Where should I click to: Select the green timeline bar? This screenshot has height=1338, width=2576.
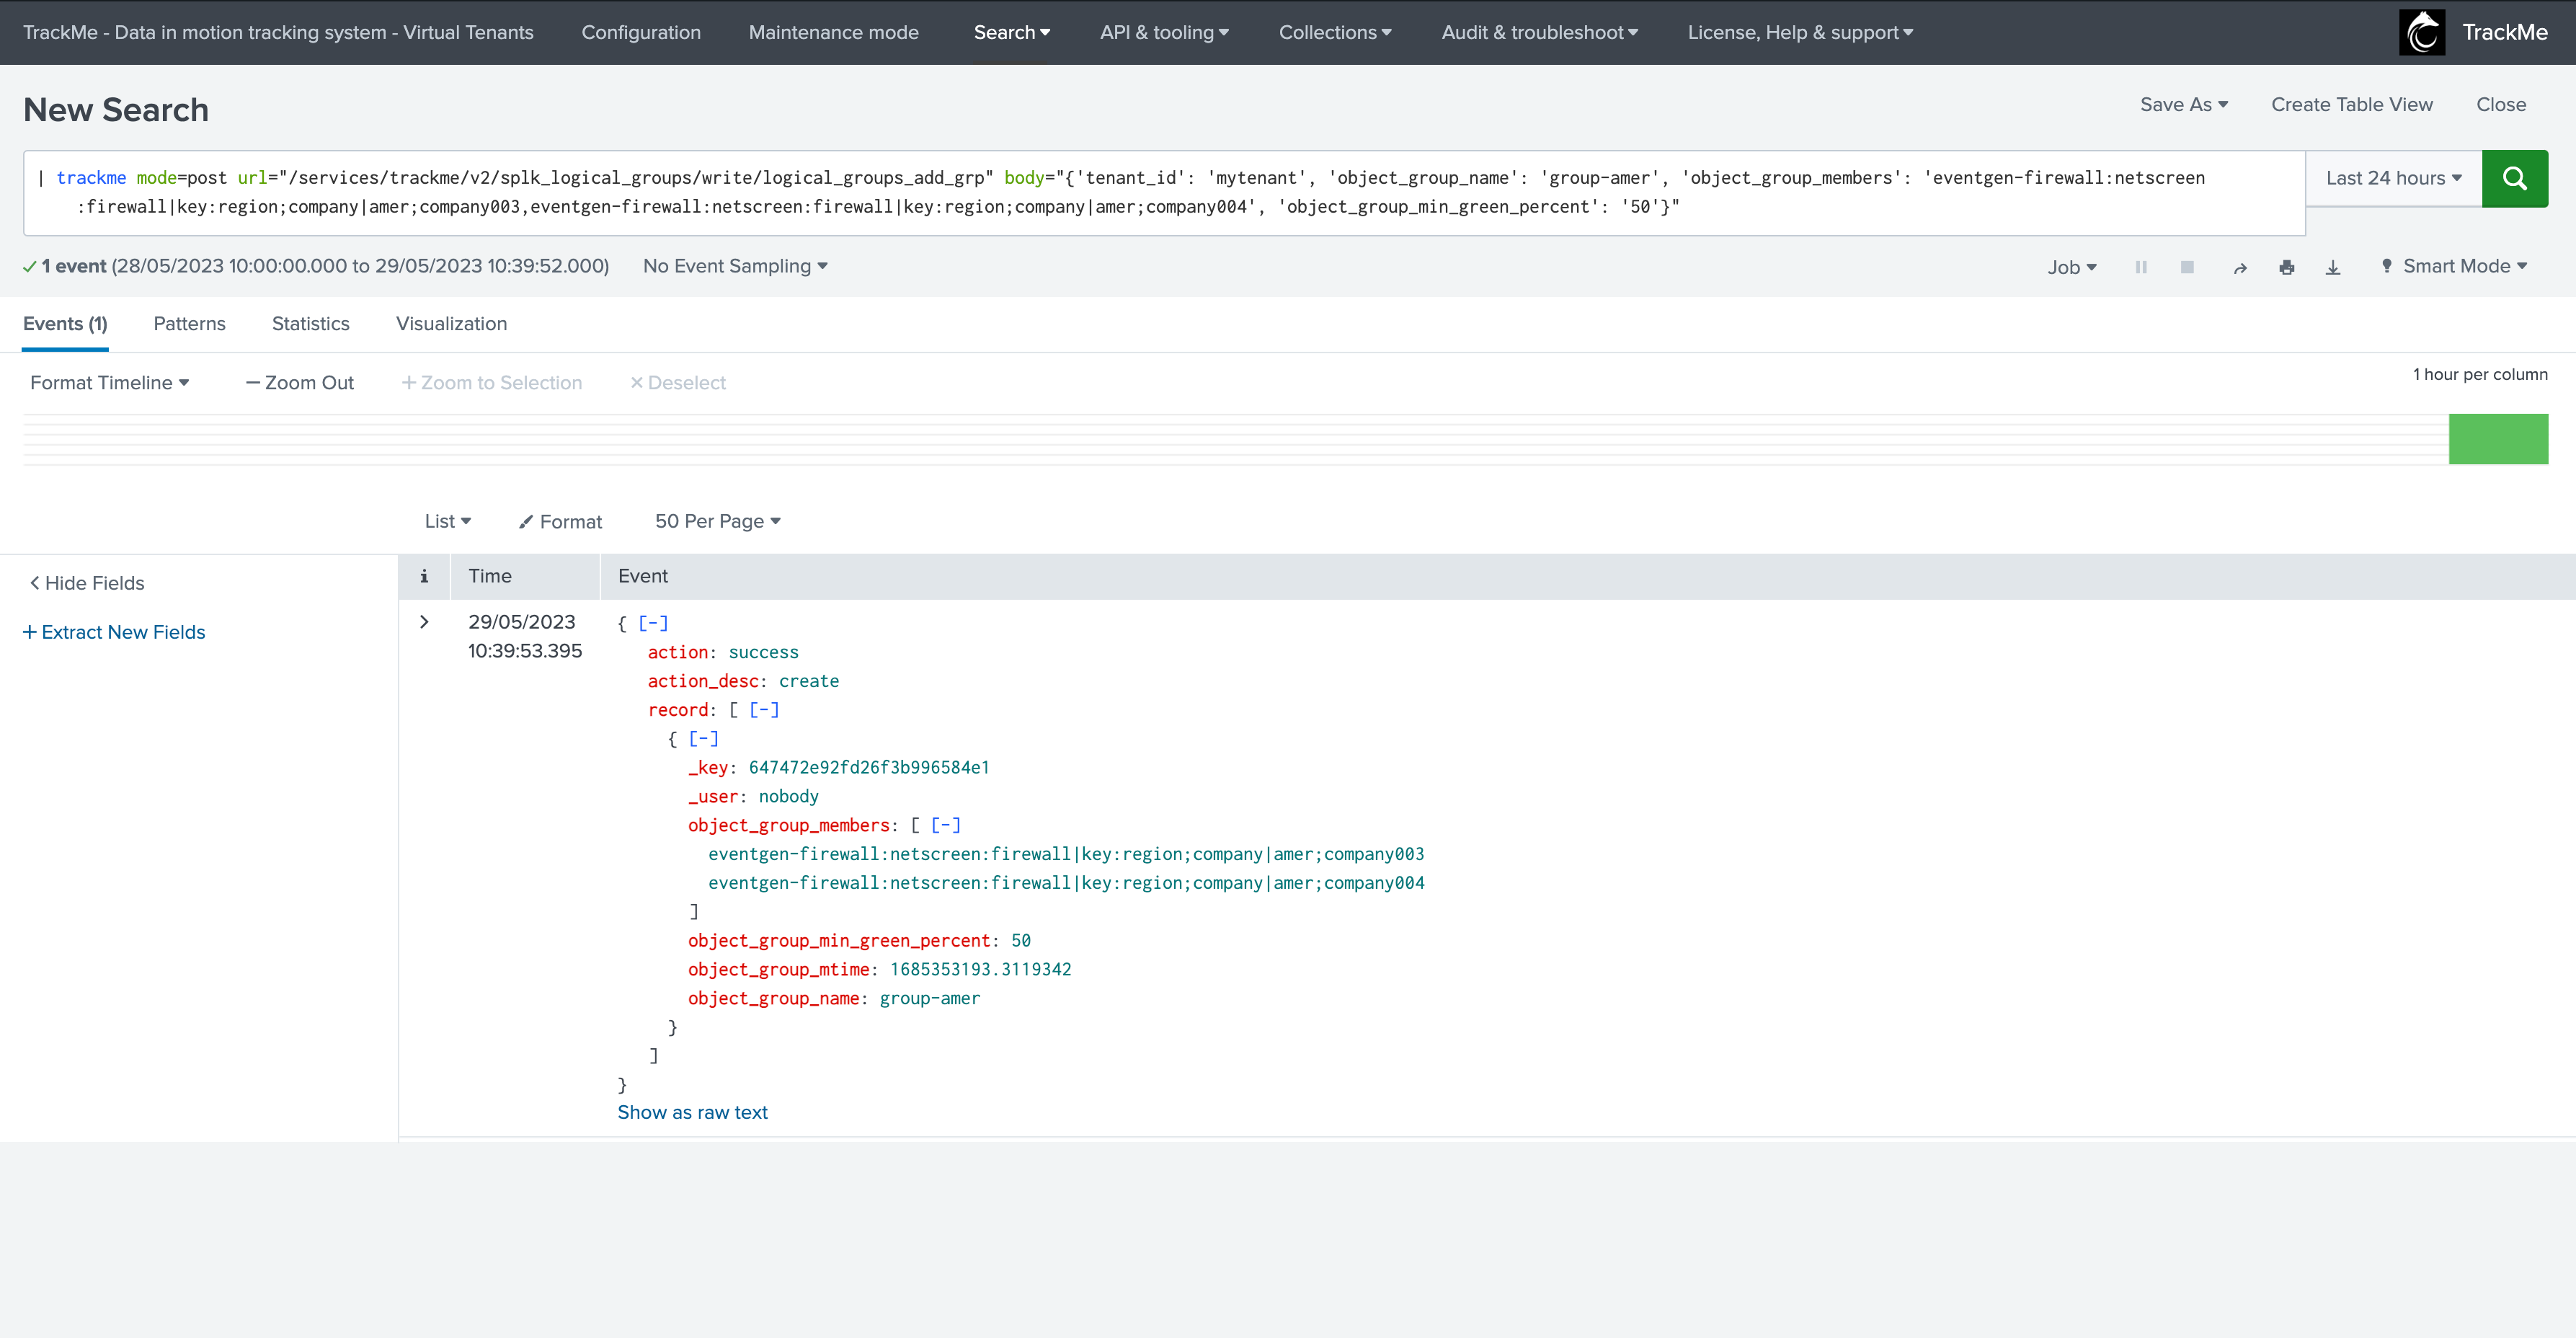pyautogui.click(x=2498, y=439)
